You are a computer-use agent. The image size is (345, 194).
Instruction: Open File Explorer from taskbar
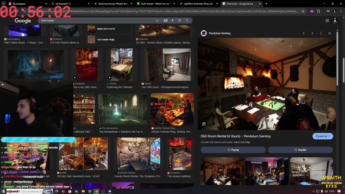83,191
